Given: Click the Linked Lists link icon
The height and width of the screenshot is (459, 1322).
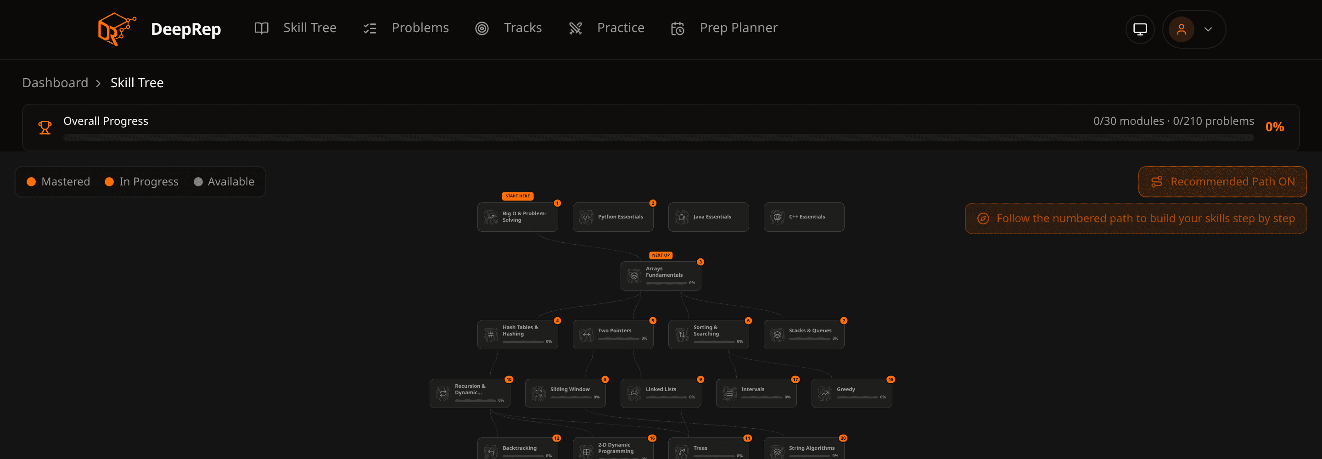Looking at the screenshot, I should (634, 393).
